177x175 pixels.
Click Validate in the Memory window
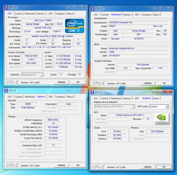coord(62,165)
